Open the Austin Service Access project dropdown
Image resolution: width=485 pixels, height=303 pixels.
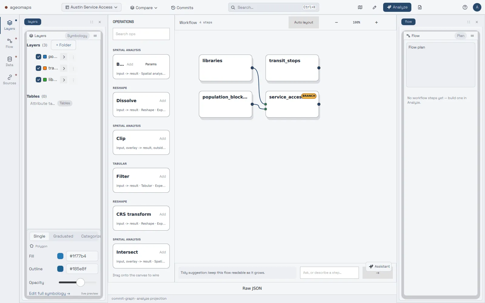(x=92, y=7)
